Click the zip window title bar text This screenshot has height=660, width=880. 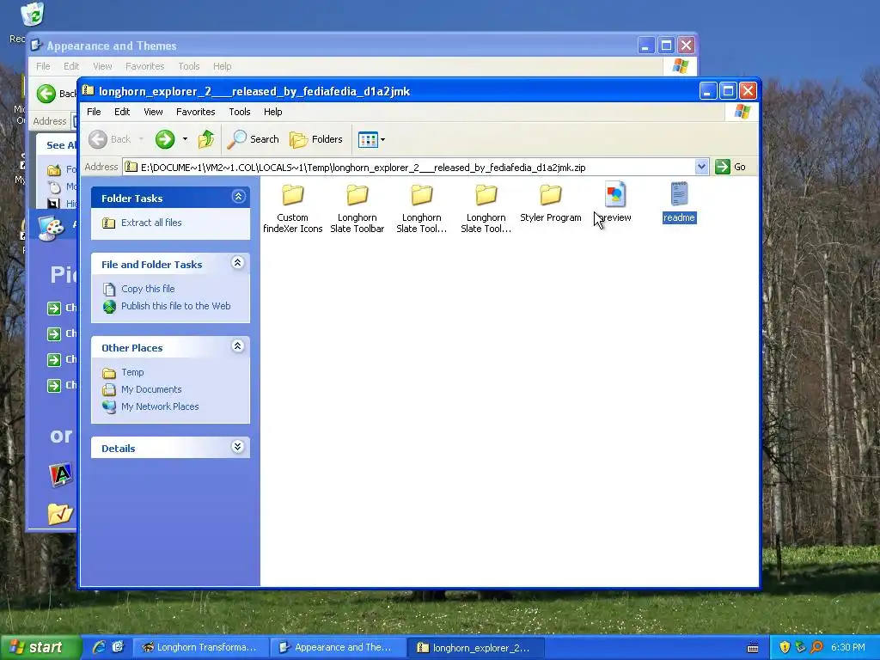coord(254,91)
